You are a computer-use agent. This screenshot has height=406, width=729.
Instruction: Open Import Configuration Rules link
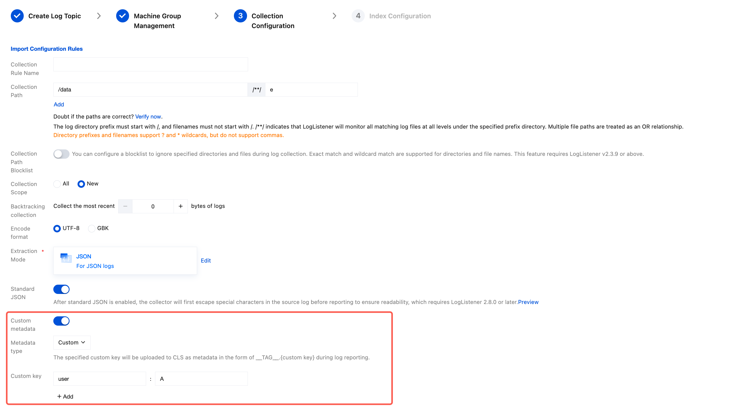47,49
